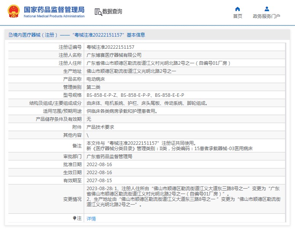The width and height of the screenshot is (295, 229).
Task: Select registration number 粤械注准20222151157 value
Action: (110, 47)
